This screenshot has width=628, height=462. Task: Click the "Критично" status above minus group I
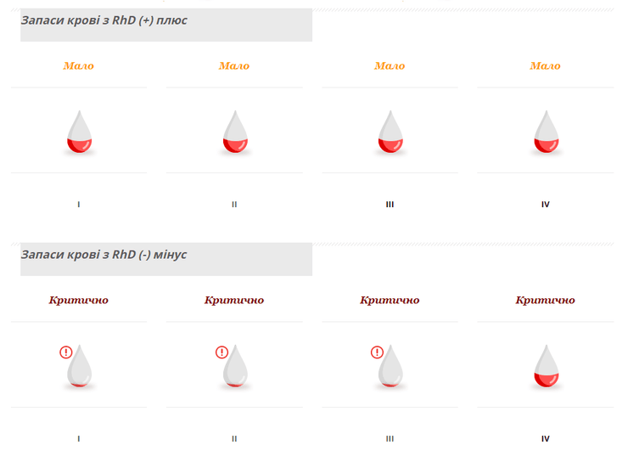coord(79,300)
